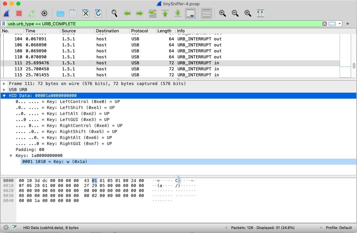Open the display filter history dropdown
Screen dimensions: 357x233
point(340,24)
